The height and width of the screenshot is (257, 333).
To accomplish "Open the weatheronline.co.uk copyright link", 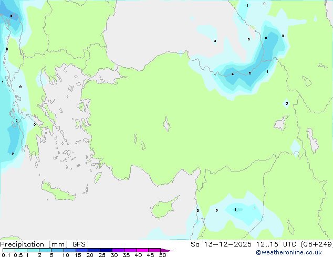I will pos(289,252).
